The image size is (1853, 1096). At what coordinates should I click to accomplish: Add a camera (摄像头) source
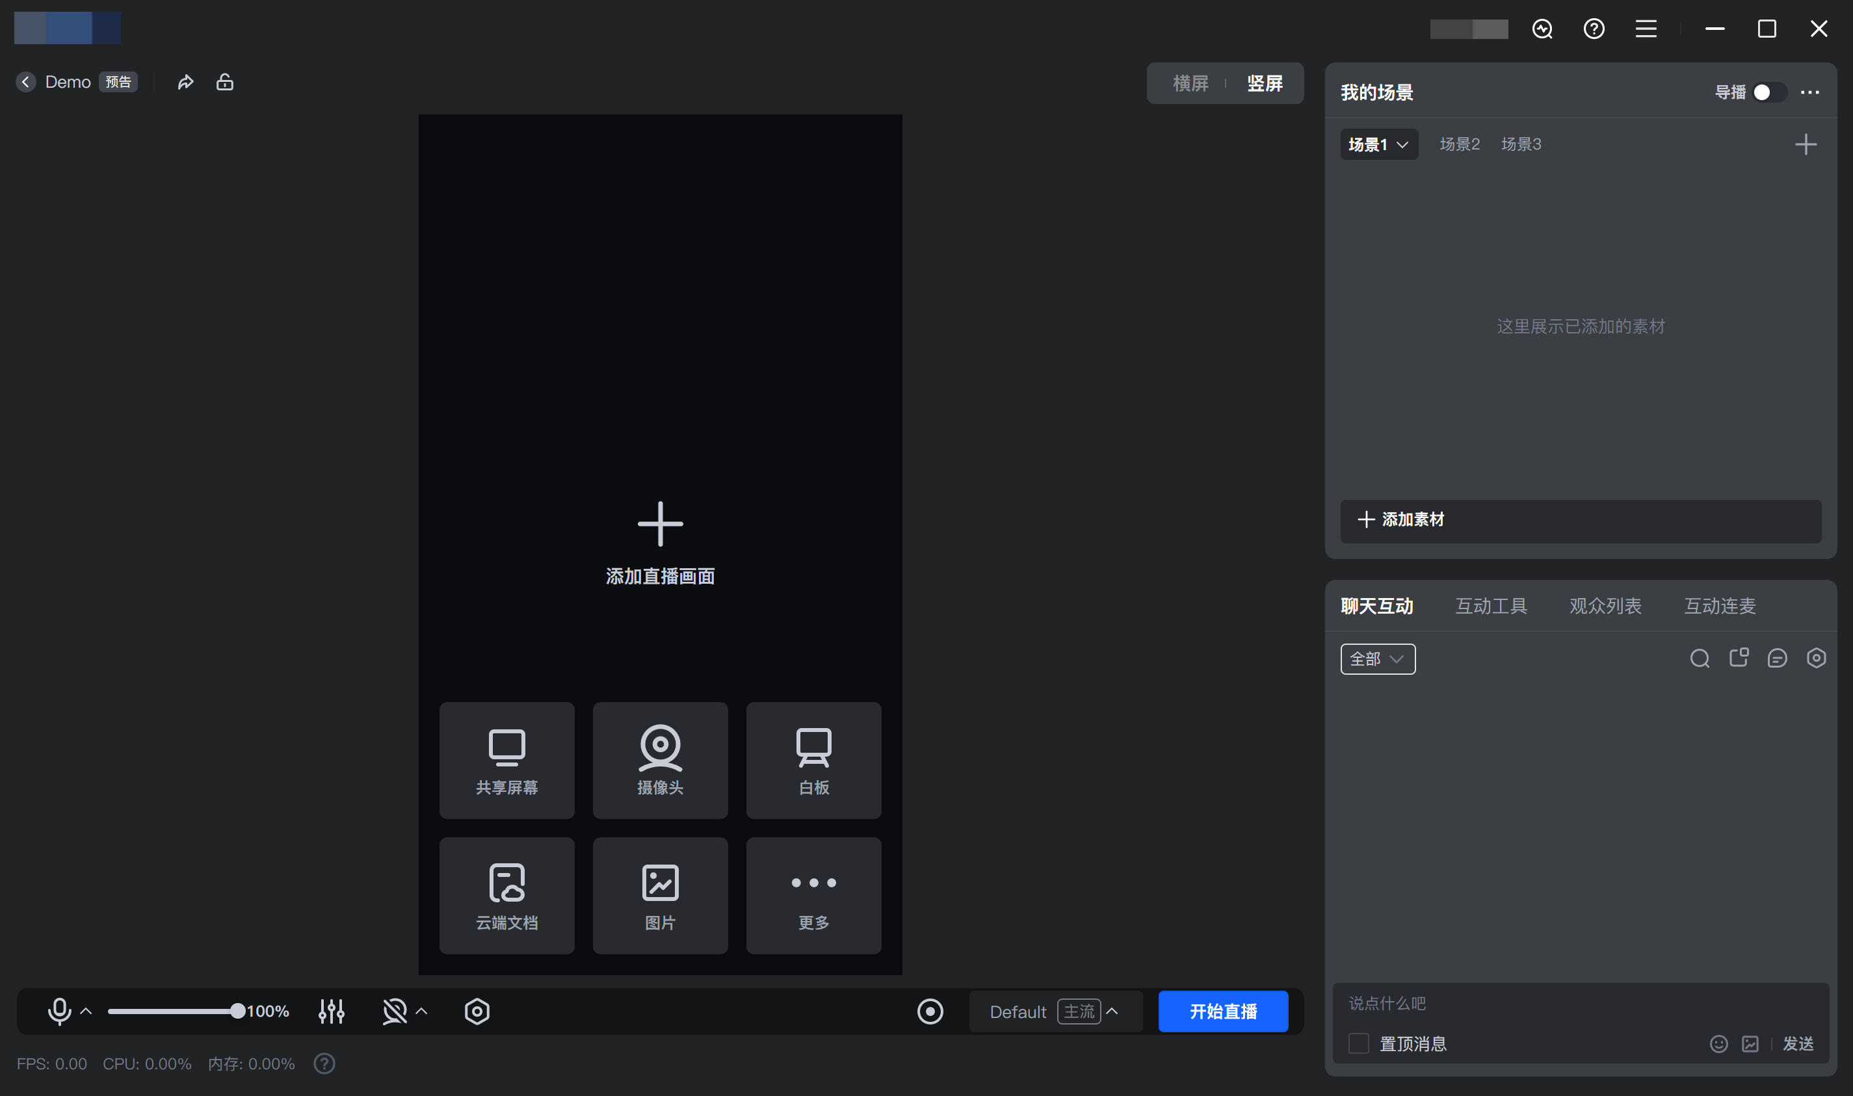pos(659,760)
